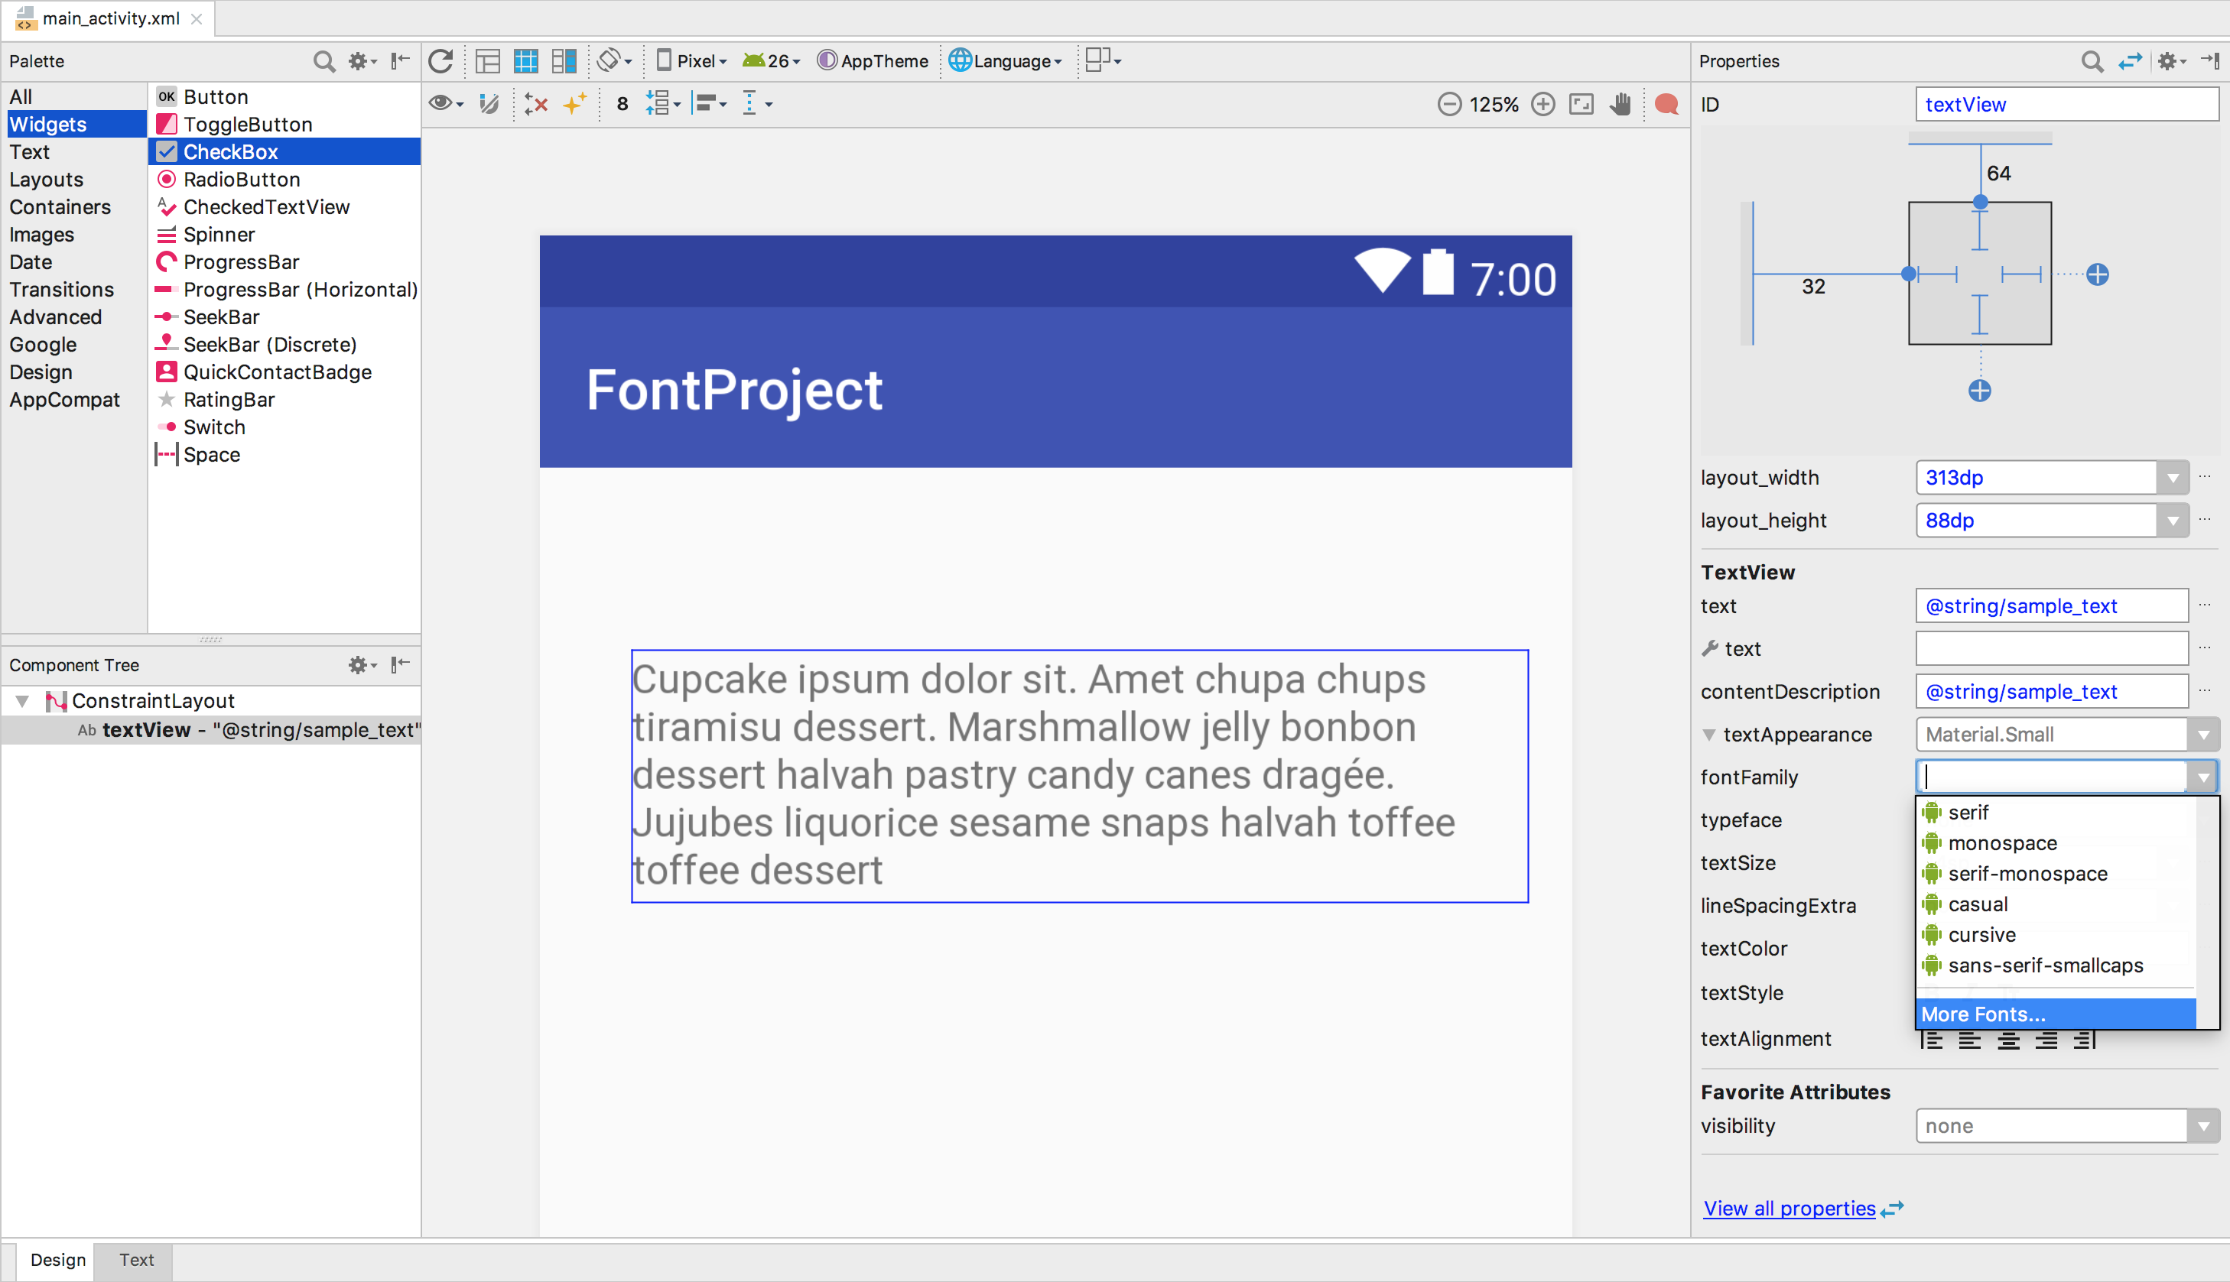This screenshot has width=2230, height=1282.
Task: Open the feedback speech bubble
Action: tap(1666, 103)
